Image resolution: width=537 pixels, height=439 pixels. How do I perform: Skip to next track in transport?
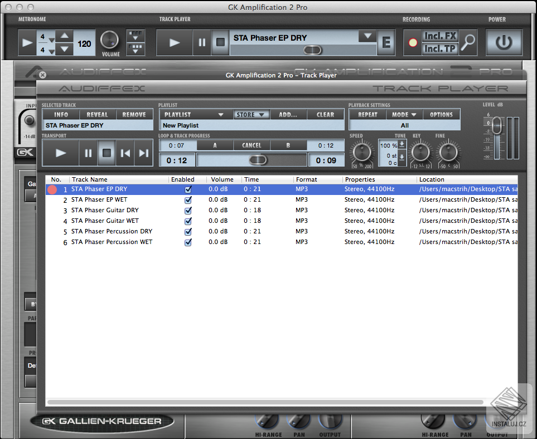(144, 153)
